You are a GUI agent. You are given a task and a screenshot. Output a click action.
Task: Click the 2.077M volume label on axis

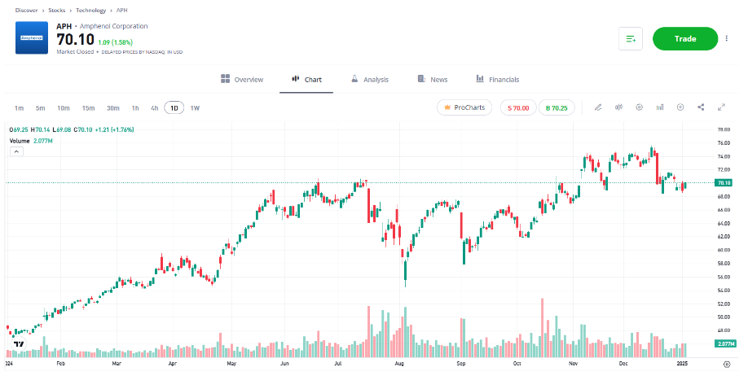tap(725, 343)
